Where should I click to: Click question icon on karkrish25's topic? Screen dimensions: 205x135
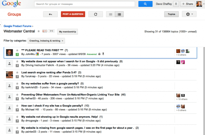[17, 87]
